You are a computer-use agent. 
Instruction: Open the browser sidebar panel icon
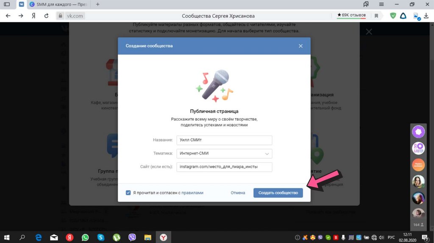[x=7, y=4]
